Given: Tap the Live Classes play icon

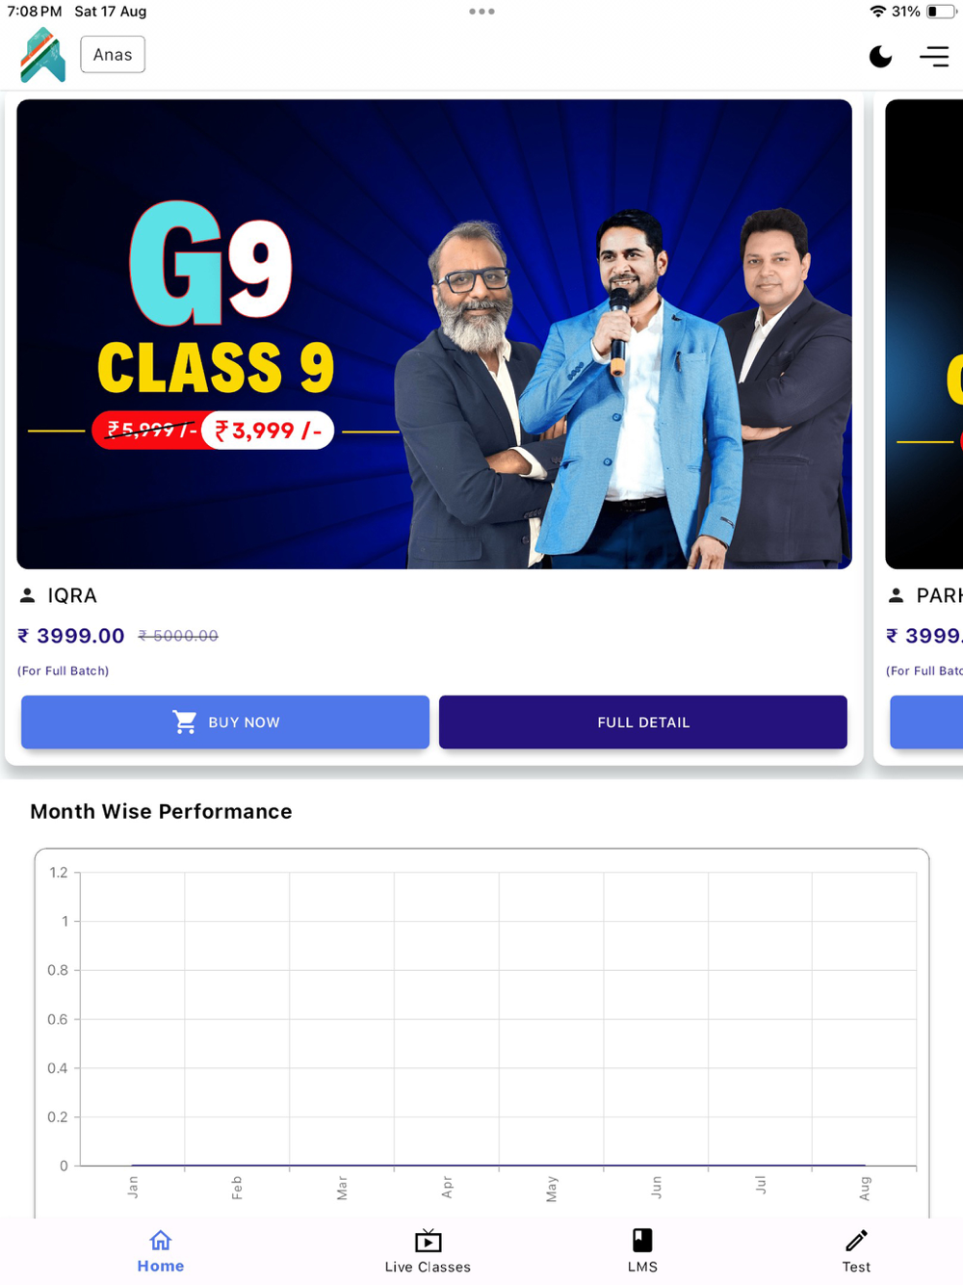Looking at the screenshot, I should (429, 1240).
